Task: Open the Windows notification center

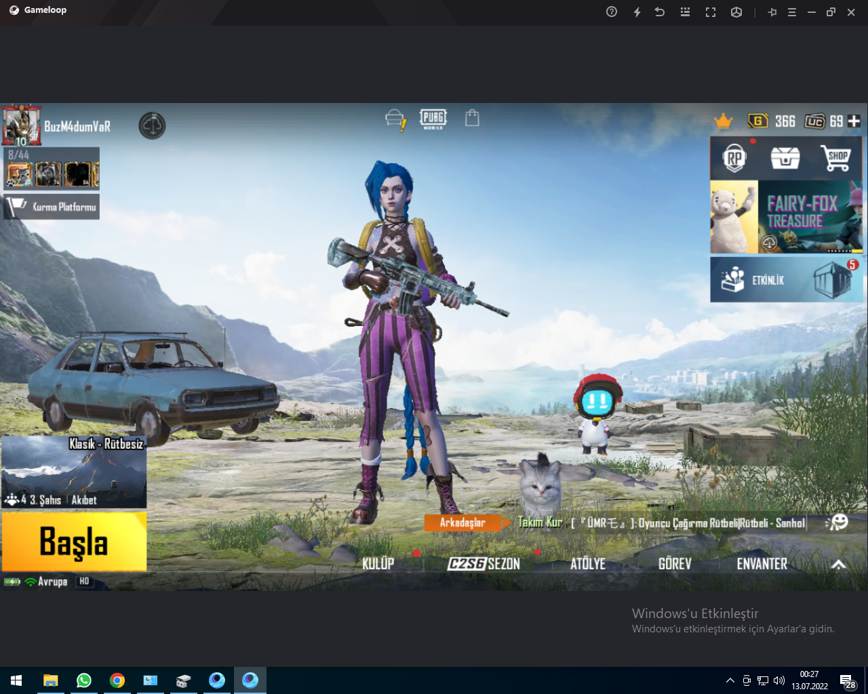Action: [x=847, y=681]
